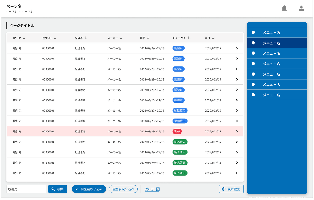Click the notification bell icon
Image resolution: width=314 pixels, height=200 pixels.
tap(284, 8)
